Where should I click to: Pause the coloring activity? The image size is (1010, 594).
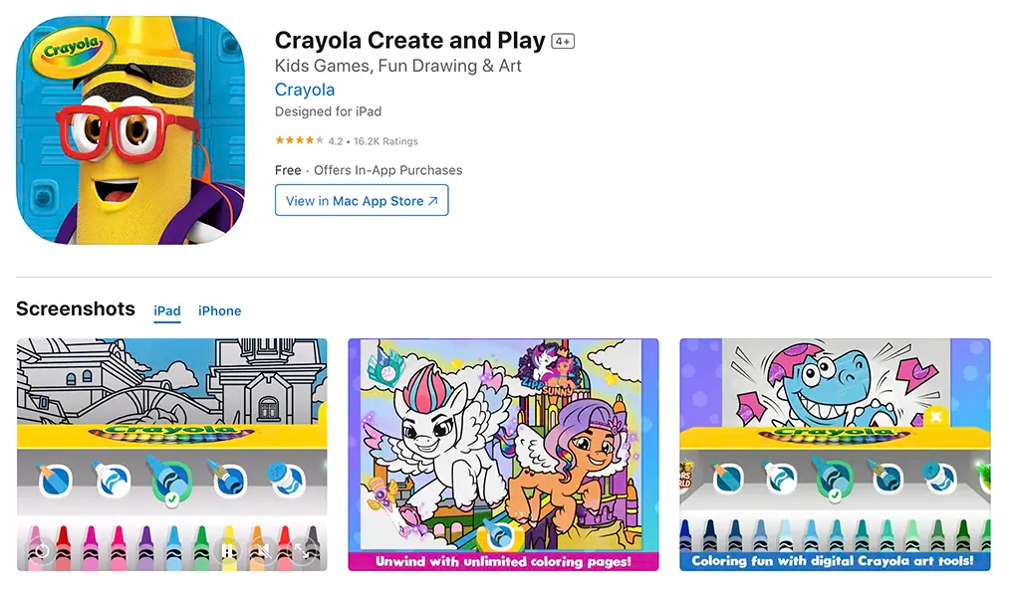(227, 550)
